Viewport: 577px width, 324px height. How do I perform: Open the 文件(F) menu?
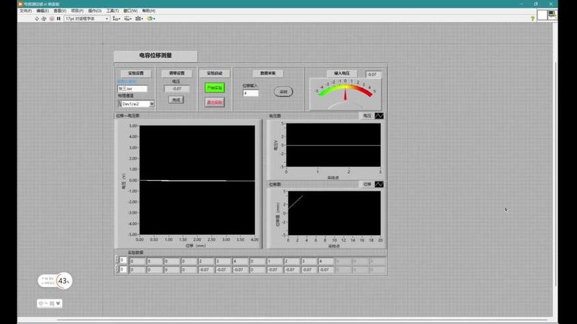25,11
